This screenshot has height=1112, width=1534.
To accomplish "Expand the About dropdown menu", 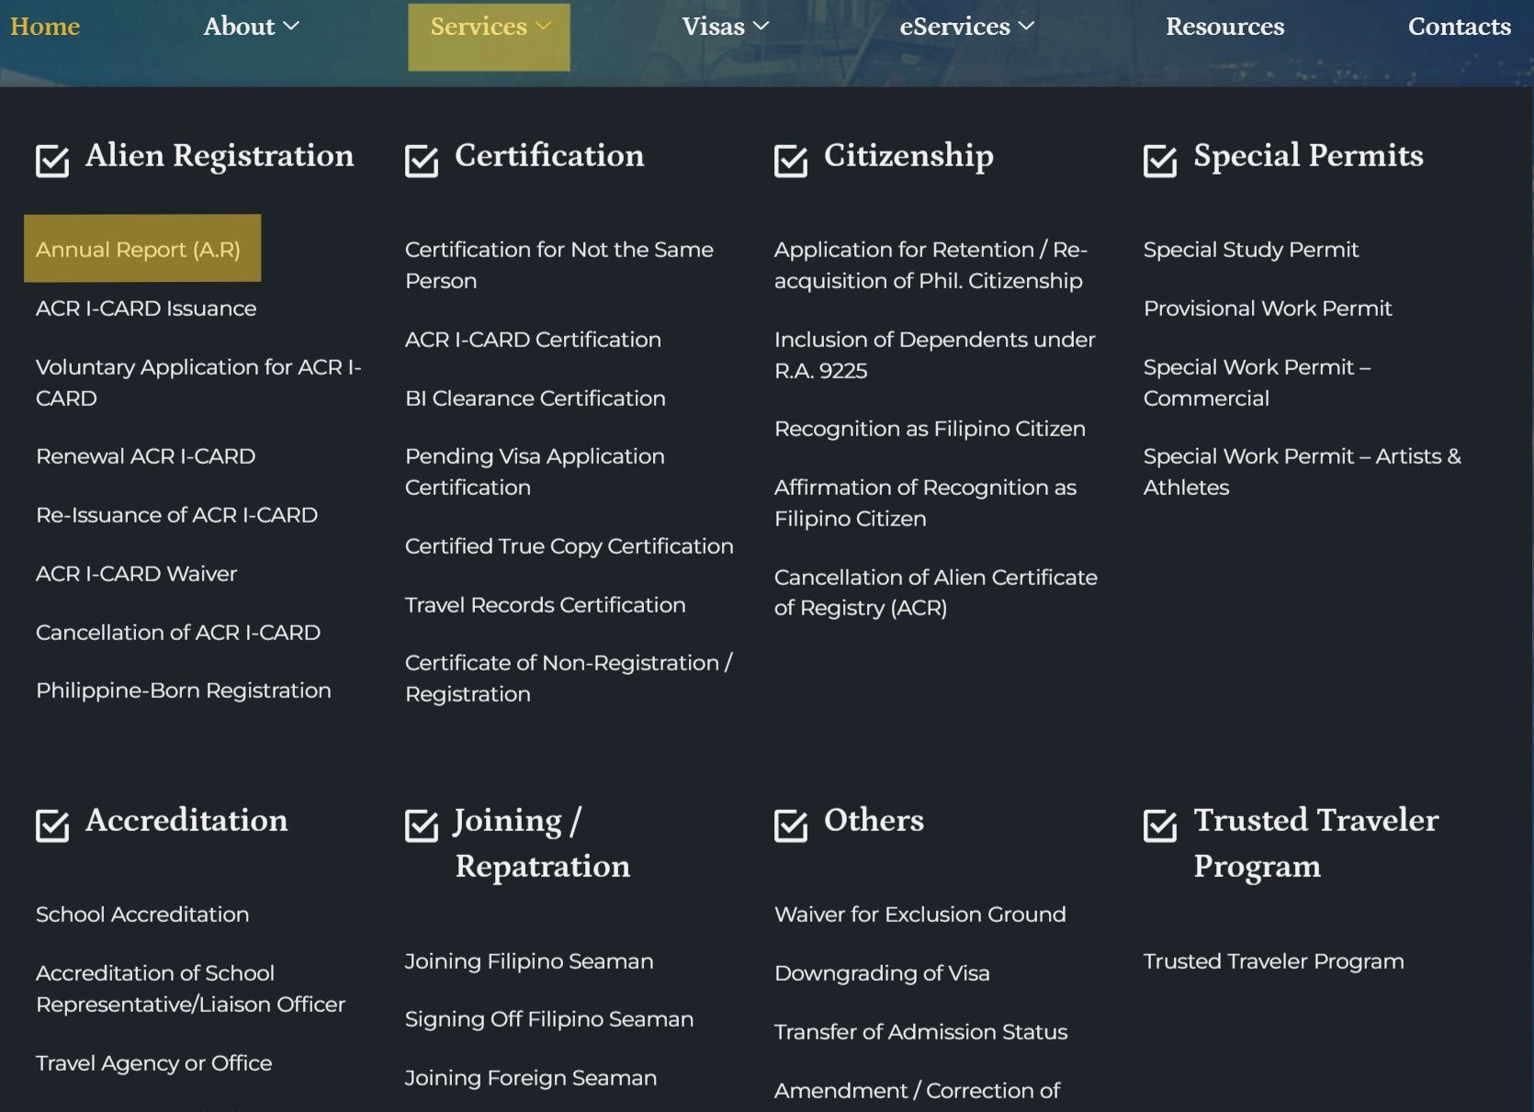I will (x=252, y=27).
